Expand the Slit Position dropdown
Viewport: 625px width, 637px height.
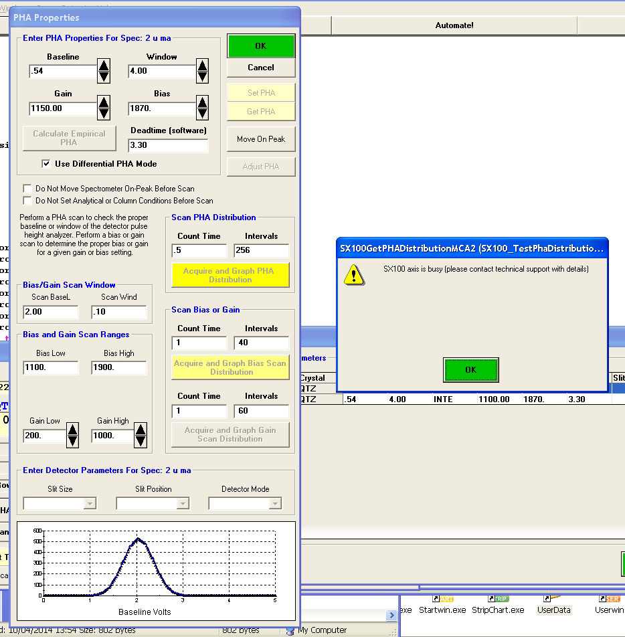(183, 504)
